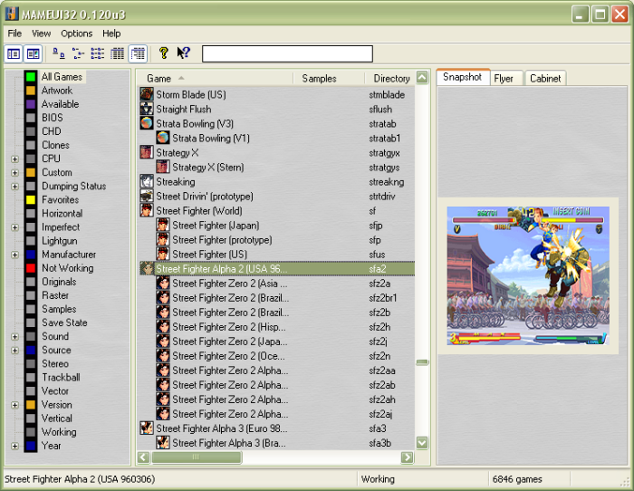Click the yellow Favorites folder icon
Image resolution: width=634 pixels, height=491 pixels.
pyautogui.click(x=31, y=200)
